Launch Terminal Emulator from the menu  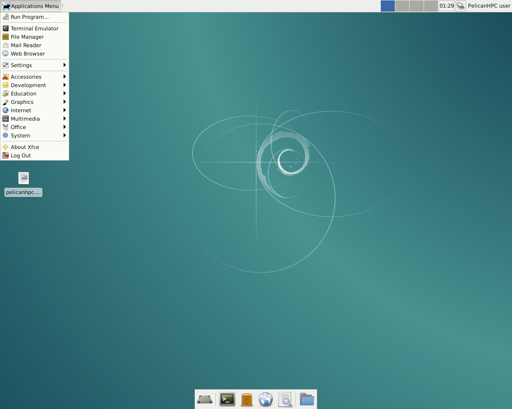[34, 28]
